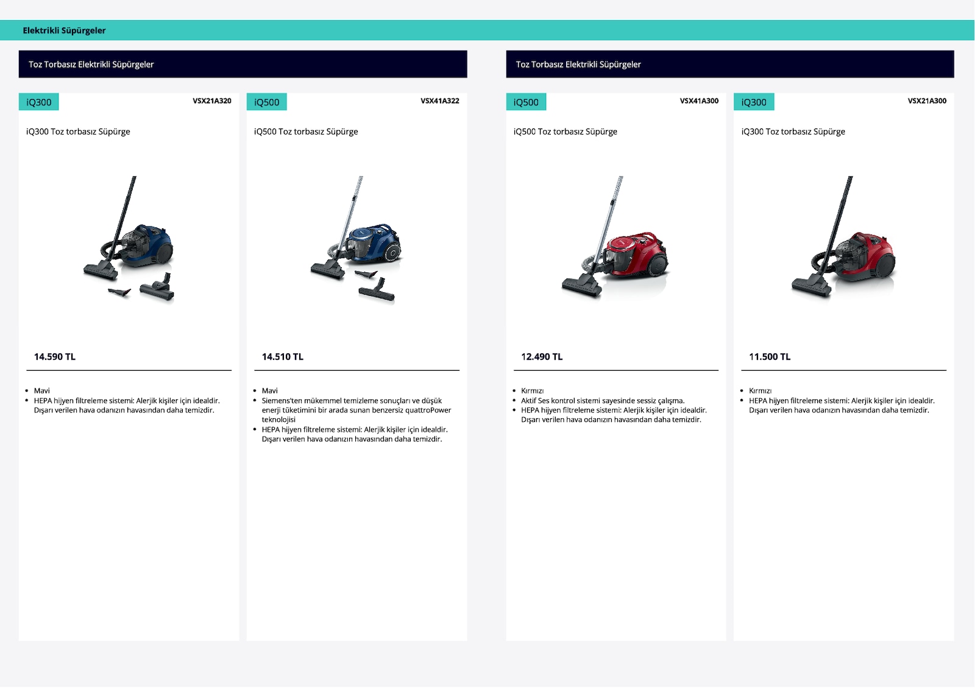
Task: Click the HEPA filter description under 14.590 TL
Action: 127,405
